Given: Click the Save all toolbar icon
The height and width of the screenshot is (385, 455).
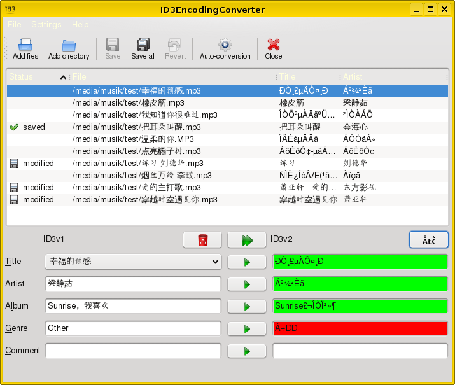Looking at the screenshot, I should click(x=143, y=45).
